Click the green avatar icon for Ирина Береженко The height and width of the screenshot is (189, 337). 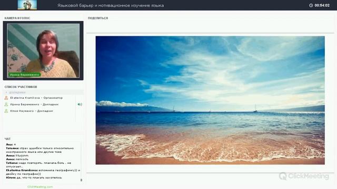click(x=6, y=104)
